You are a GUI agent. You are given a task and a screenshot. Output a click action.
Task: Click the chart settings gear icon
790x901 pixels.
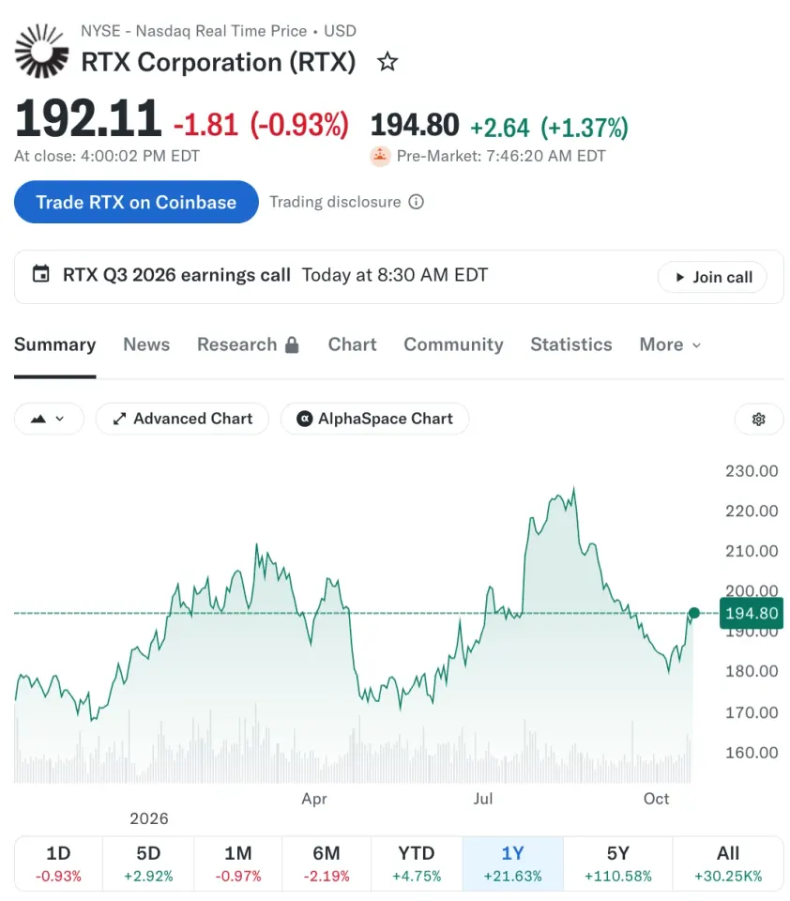(758, 419)
